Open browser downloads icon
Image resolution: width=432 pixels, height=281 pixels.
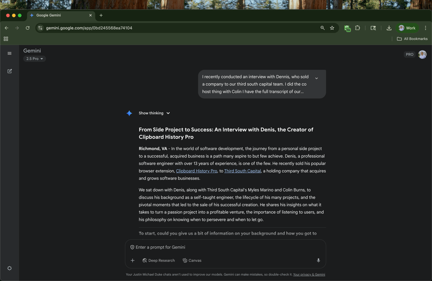click(389, 28)
